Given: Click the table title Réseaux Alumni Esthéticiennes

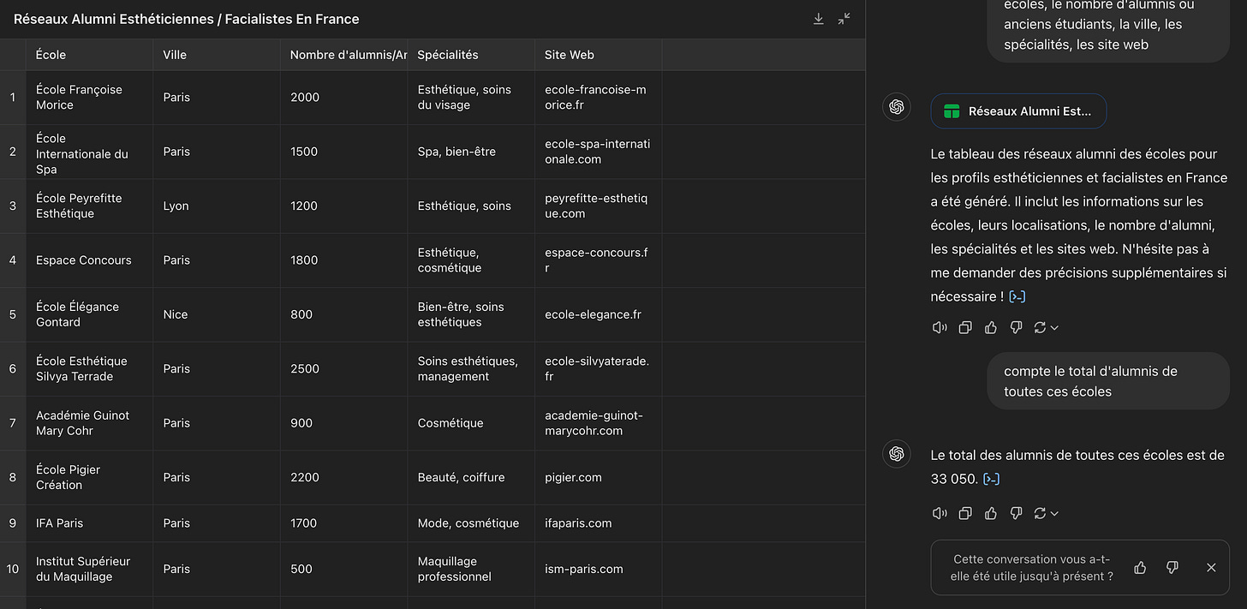Looking at the screenshot, I should 187,19.
